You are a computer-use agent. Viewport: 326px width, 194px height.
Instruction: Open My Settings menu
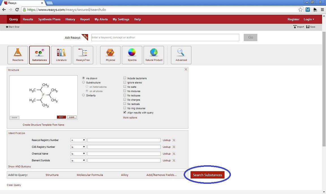121,19
